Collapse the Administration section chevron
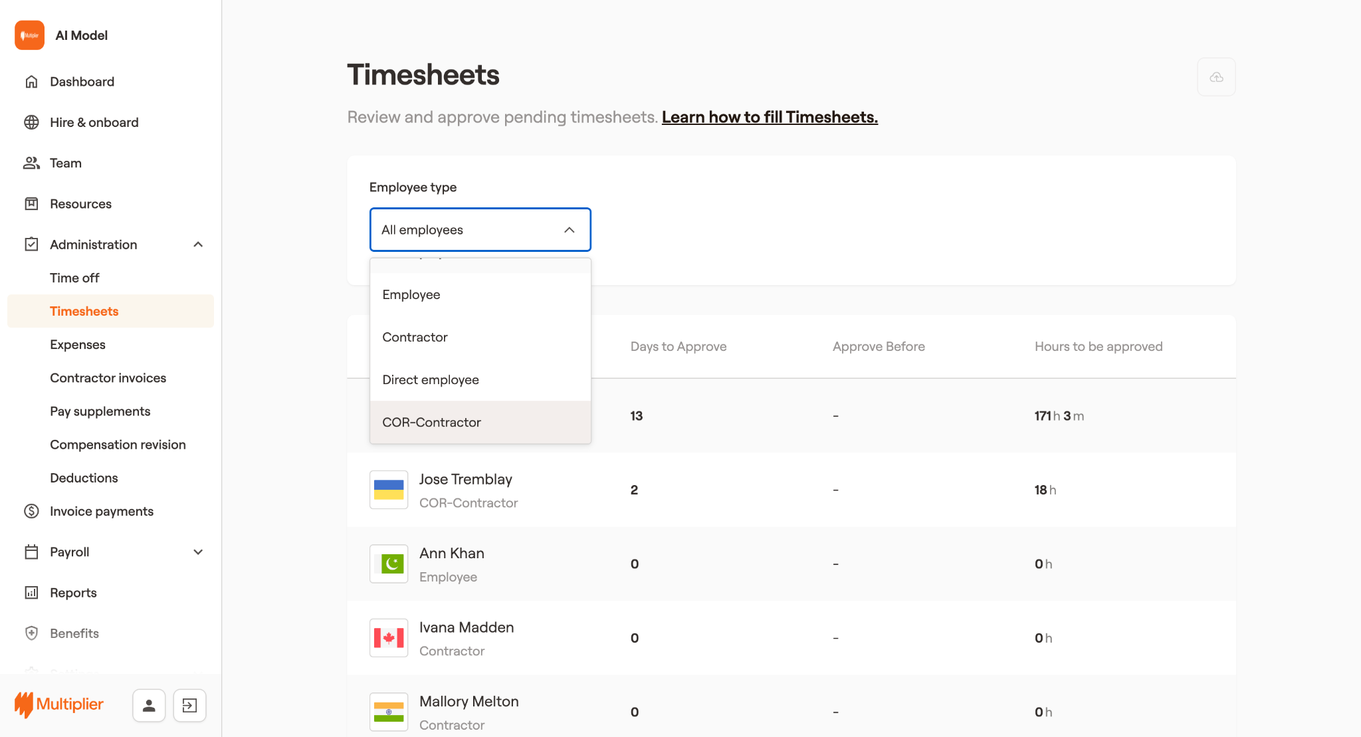The width and height of the screenshot is (1361, 737). (198, 245)
